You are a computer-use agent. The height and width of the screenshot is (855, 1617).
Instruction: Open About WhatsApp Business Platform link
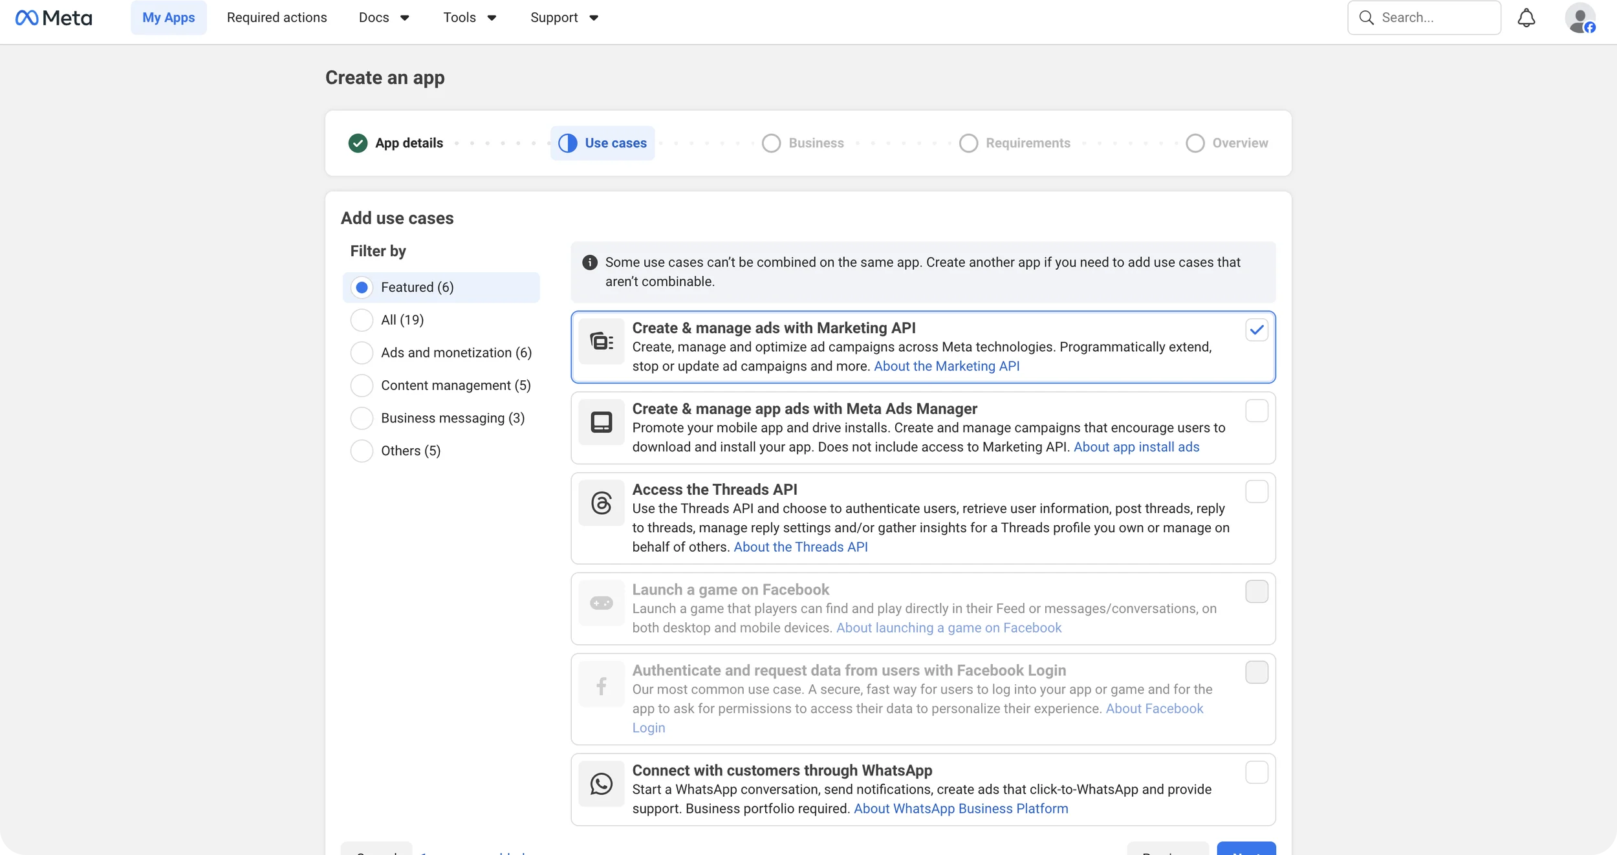point(961,808)
